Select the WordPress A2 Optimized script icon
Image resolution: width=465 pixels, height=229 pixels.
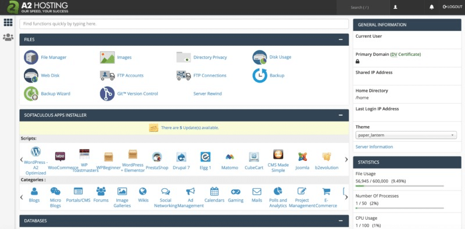click(35, 152)
